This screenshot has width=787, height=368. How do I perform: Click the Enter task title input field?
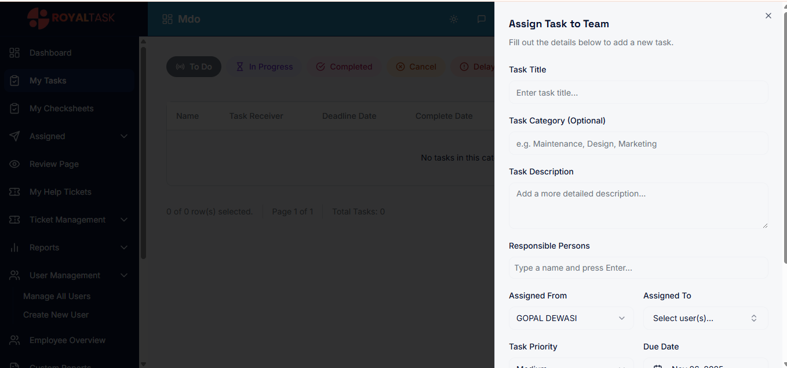(638, 93)
